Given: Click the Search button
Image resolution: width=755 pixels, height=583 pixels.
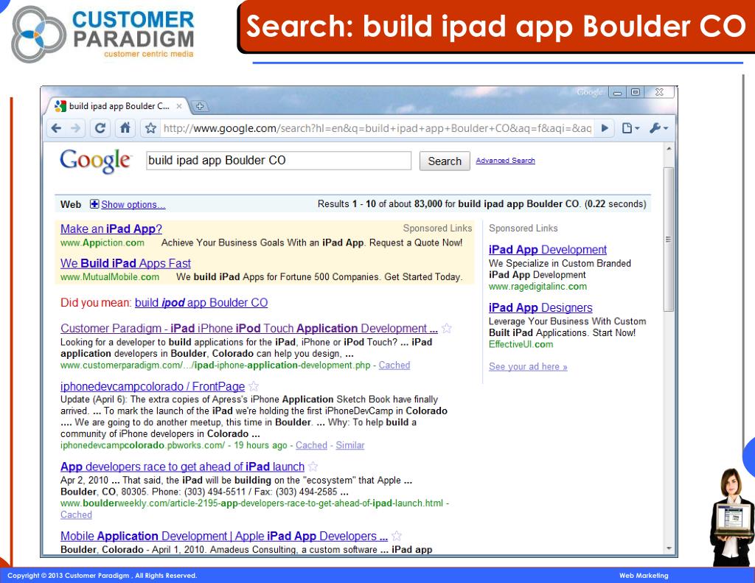Looking at the screenshot, I should (x=445, y=161).
